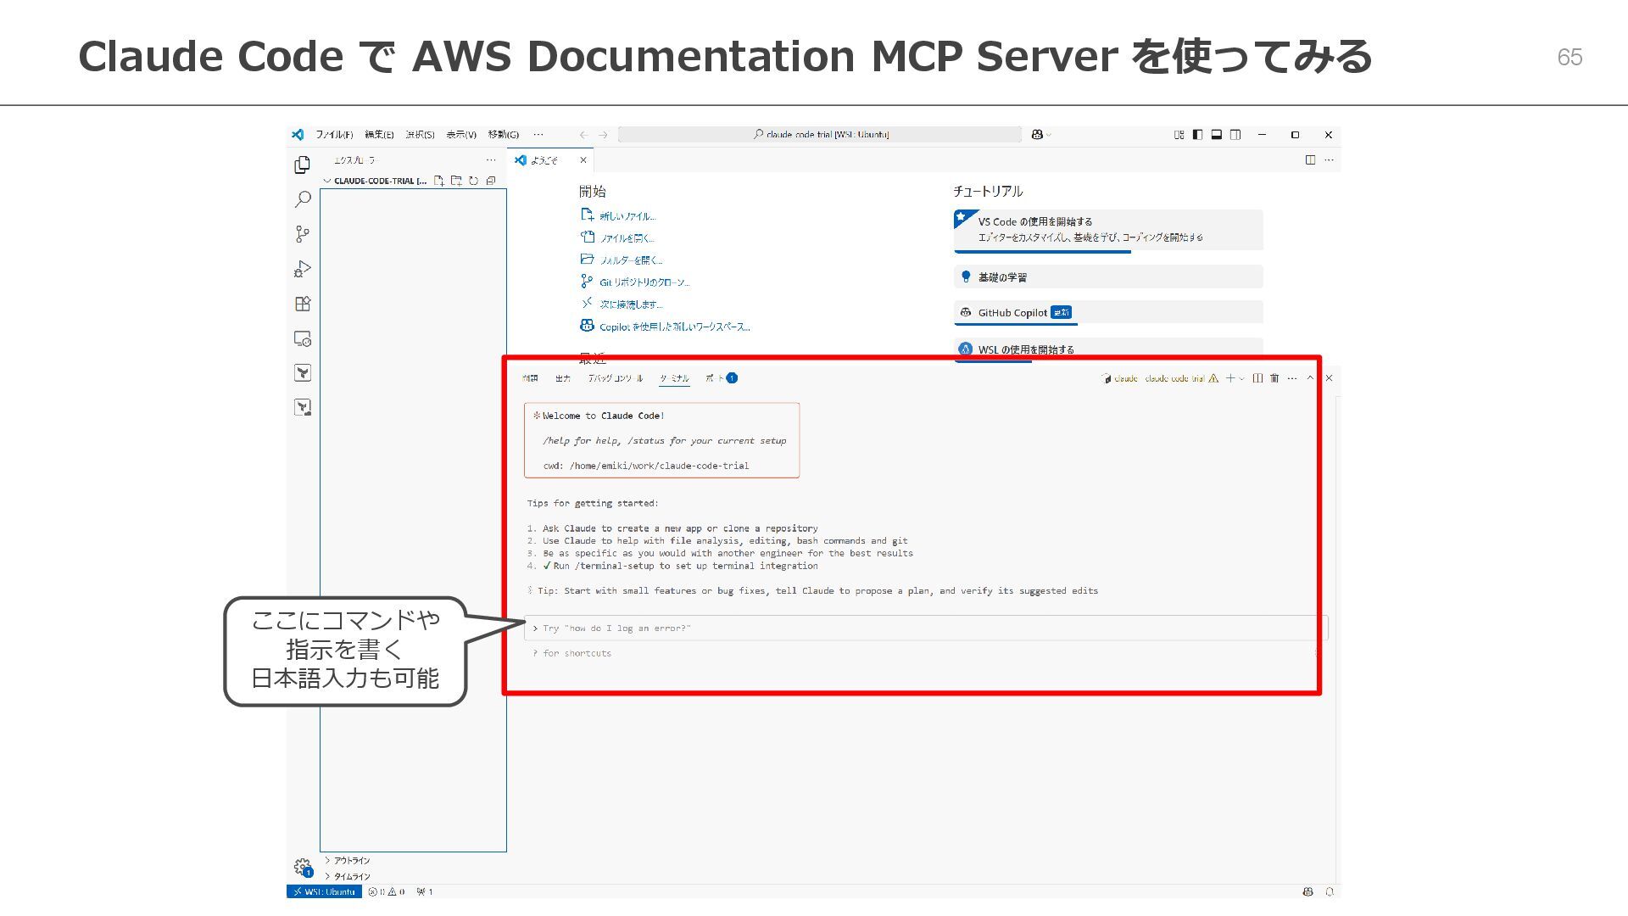The image size is (1628, 916).
Task: Open explorer view more actions ellipsis
Action: click(x=491, y=160)
